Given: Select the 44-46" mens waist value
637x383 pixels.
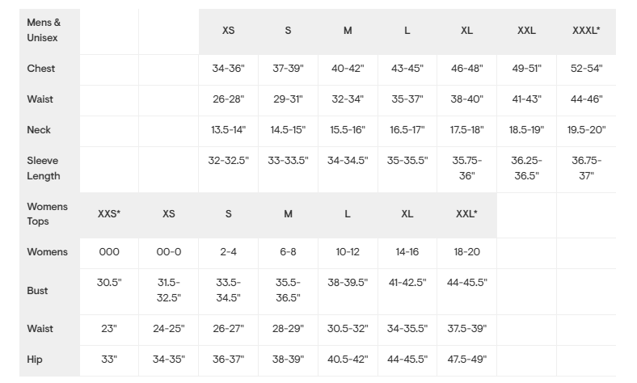Looking at the screenshot, I should pyautogui.click(x=586, y=99).
